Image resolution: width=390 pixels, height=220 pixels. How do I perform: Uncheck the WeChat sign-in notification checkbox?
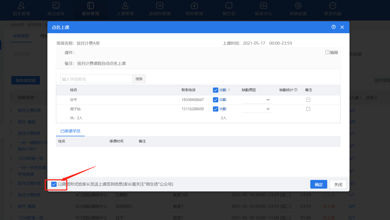54,184
